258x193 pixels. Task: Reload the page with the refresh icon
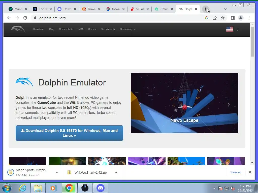[25, 18]
